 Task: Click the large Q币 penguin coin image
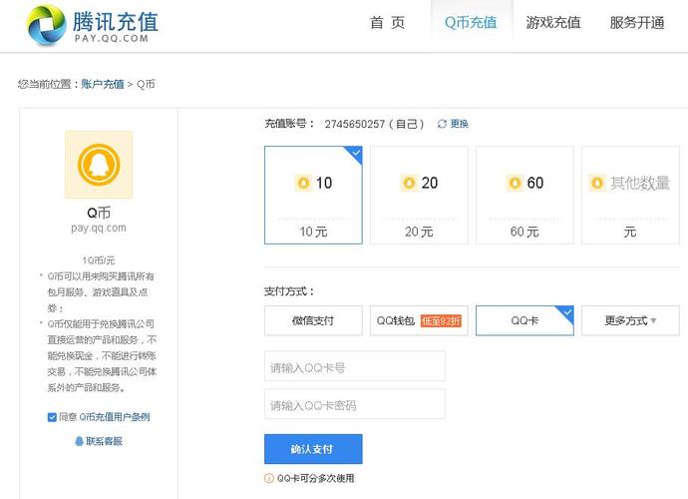pos(99,165)
